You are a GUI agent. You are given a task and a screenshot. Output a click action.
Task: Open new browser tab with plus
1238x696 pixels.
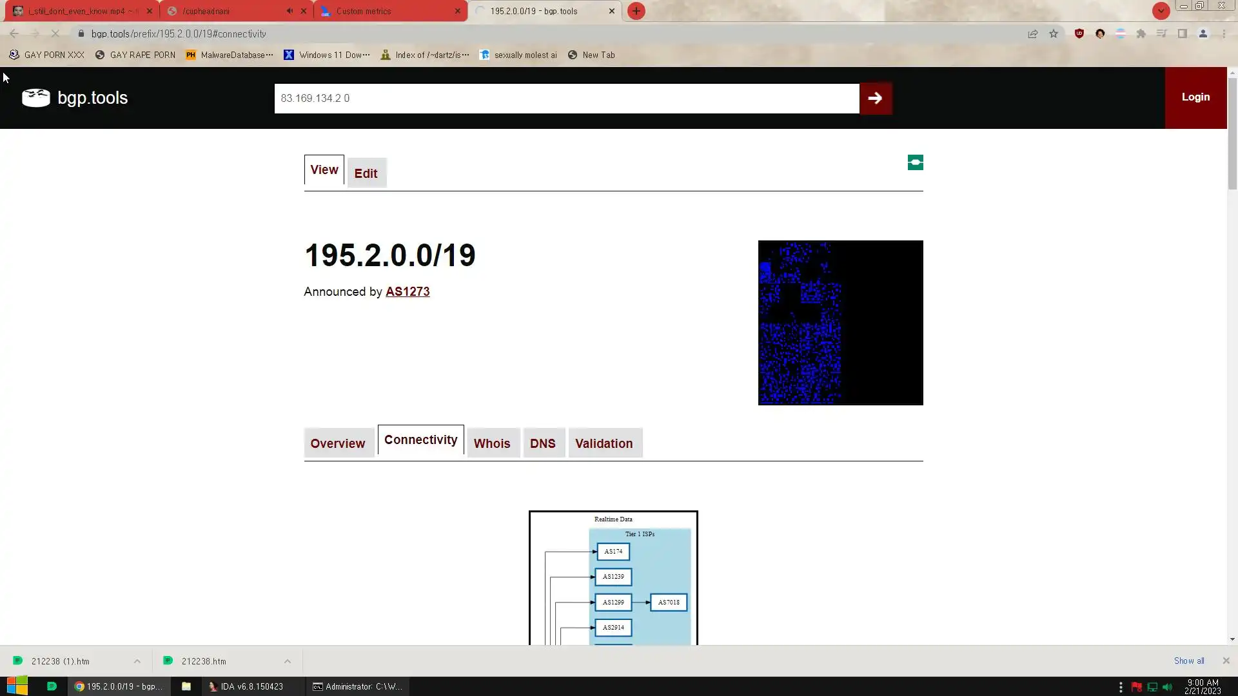(x=636, y=11)
